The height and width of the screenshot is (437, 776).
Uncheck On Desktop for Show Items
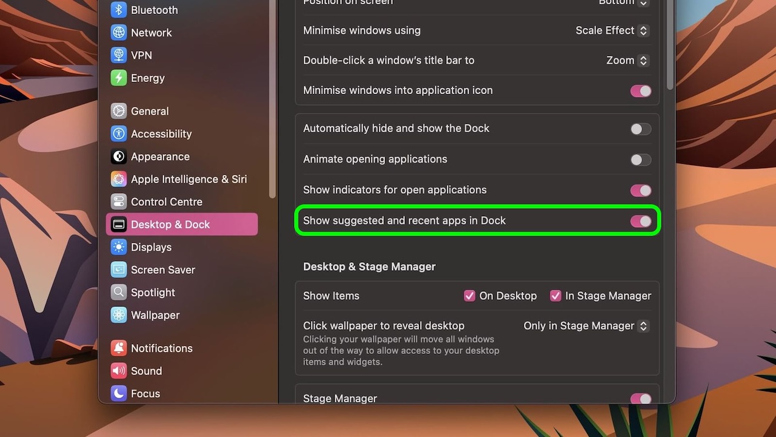pos(469,296)
